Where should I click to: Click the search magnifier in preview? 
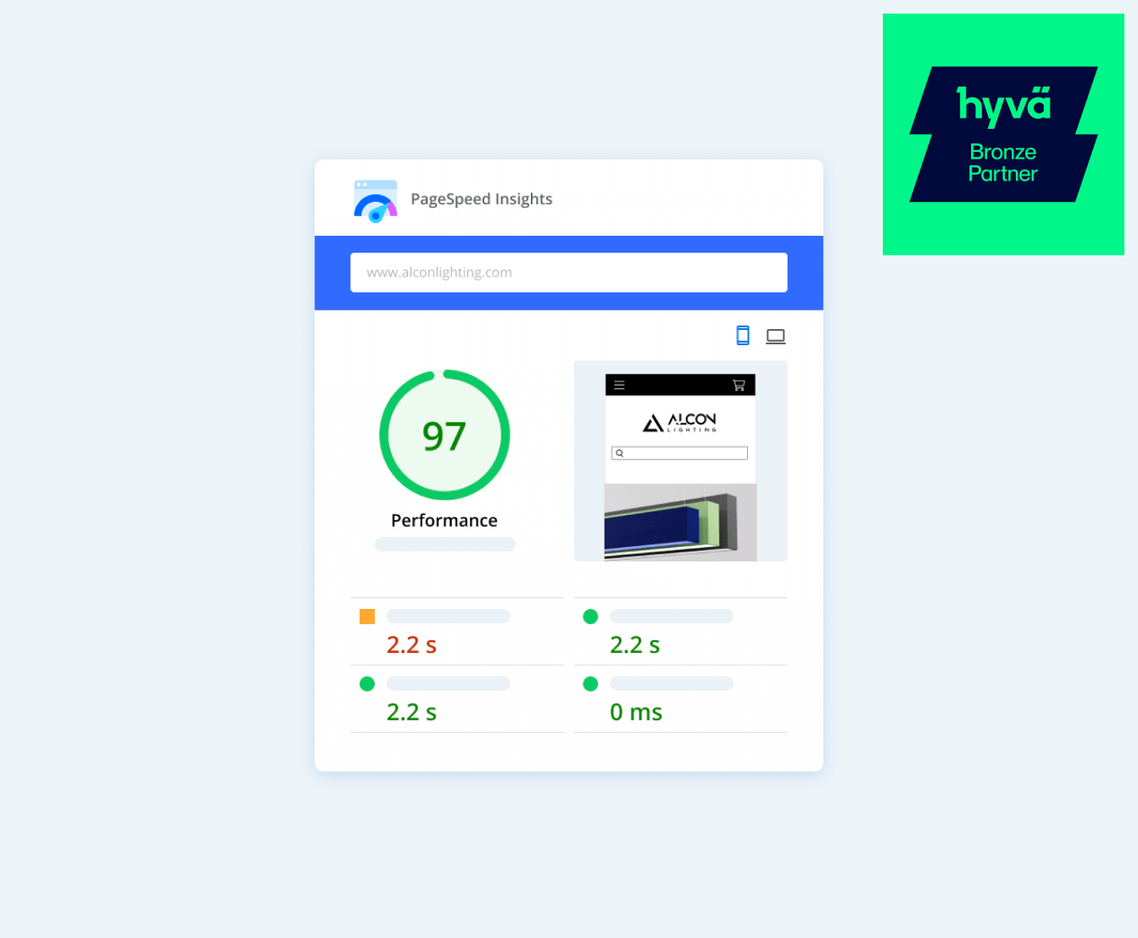pyautogui.click(x=620, y=454)
